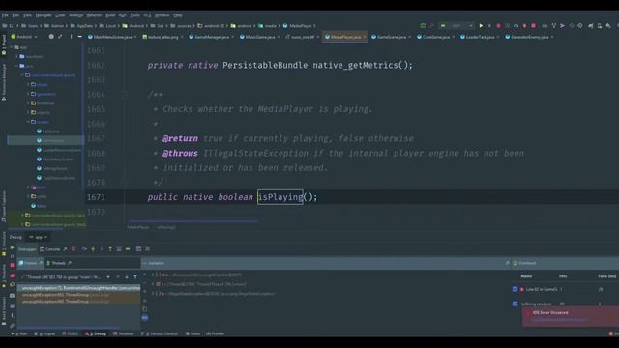Select the top uncaughtException stack frame
The image size is (619, 348).
point(79,288)
